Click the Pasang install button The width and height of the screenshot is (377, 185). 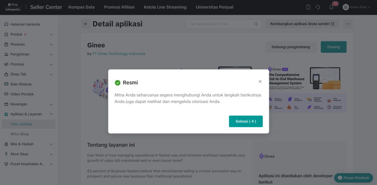tap(334, 47)
